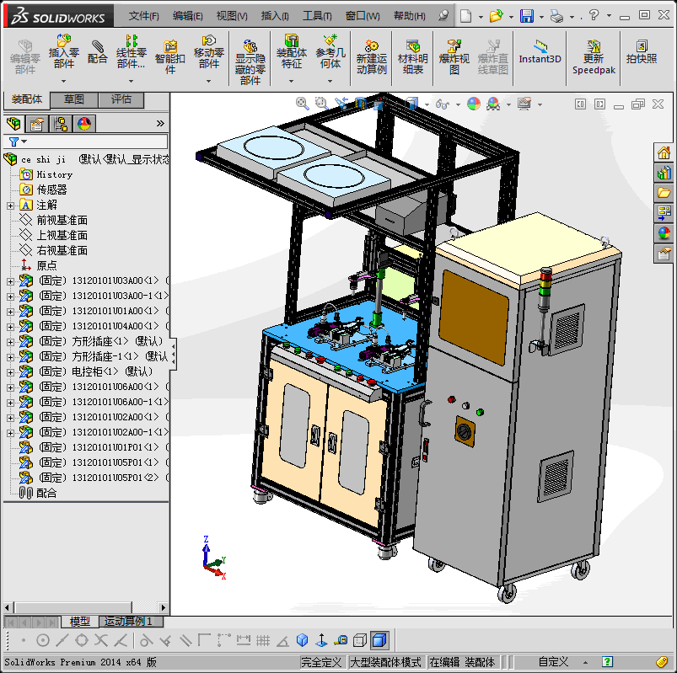The height and width of the screenshot is (673, 677).
Task: Click Show Hidden Components tool
Action: pos(250,61)
